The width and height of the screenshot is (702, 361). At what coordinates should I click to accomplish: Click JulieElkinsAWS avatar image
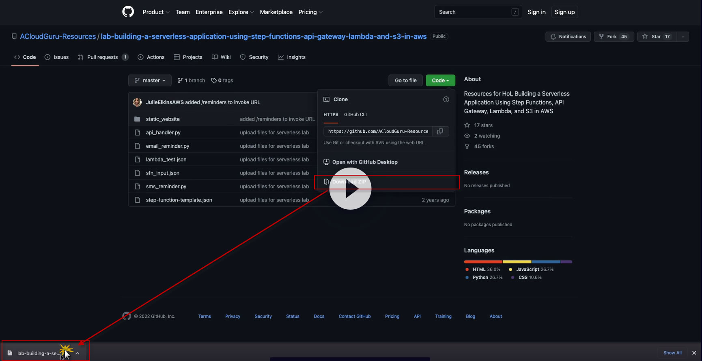137,102
